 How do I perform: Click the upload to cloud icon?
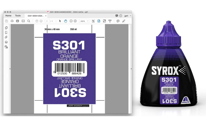(12, 21)
